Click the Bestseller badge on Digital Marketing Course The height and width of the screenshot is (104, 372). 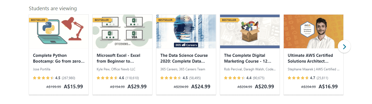click(230, 20)
